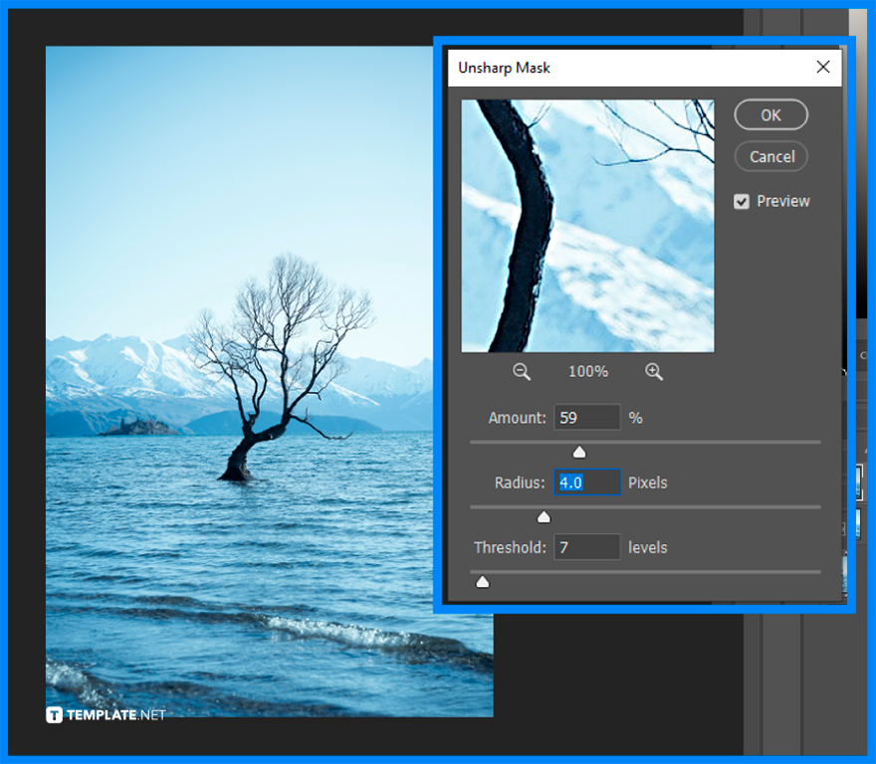
Task: Click the Amount slider handle
Action: pos(579,452)
